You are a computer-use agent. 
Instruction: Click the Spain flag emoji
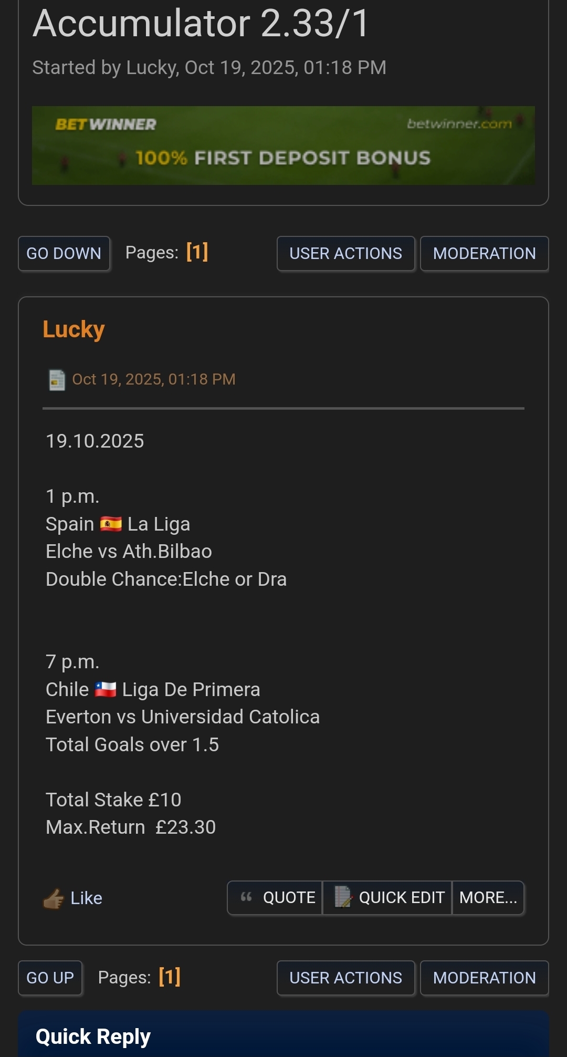[111, 524]
